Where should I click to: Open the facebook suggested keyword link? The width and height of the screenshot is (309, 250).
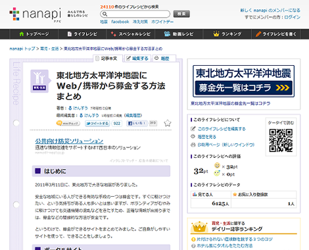tap(120, 22)
